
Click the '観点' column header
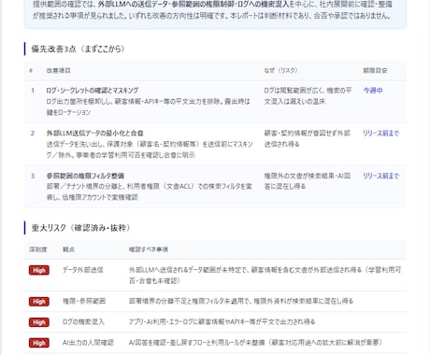[68, 249]
